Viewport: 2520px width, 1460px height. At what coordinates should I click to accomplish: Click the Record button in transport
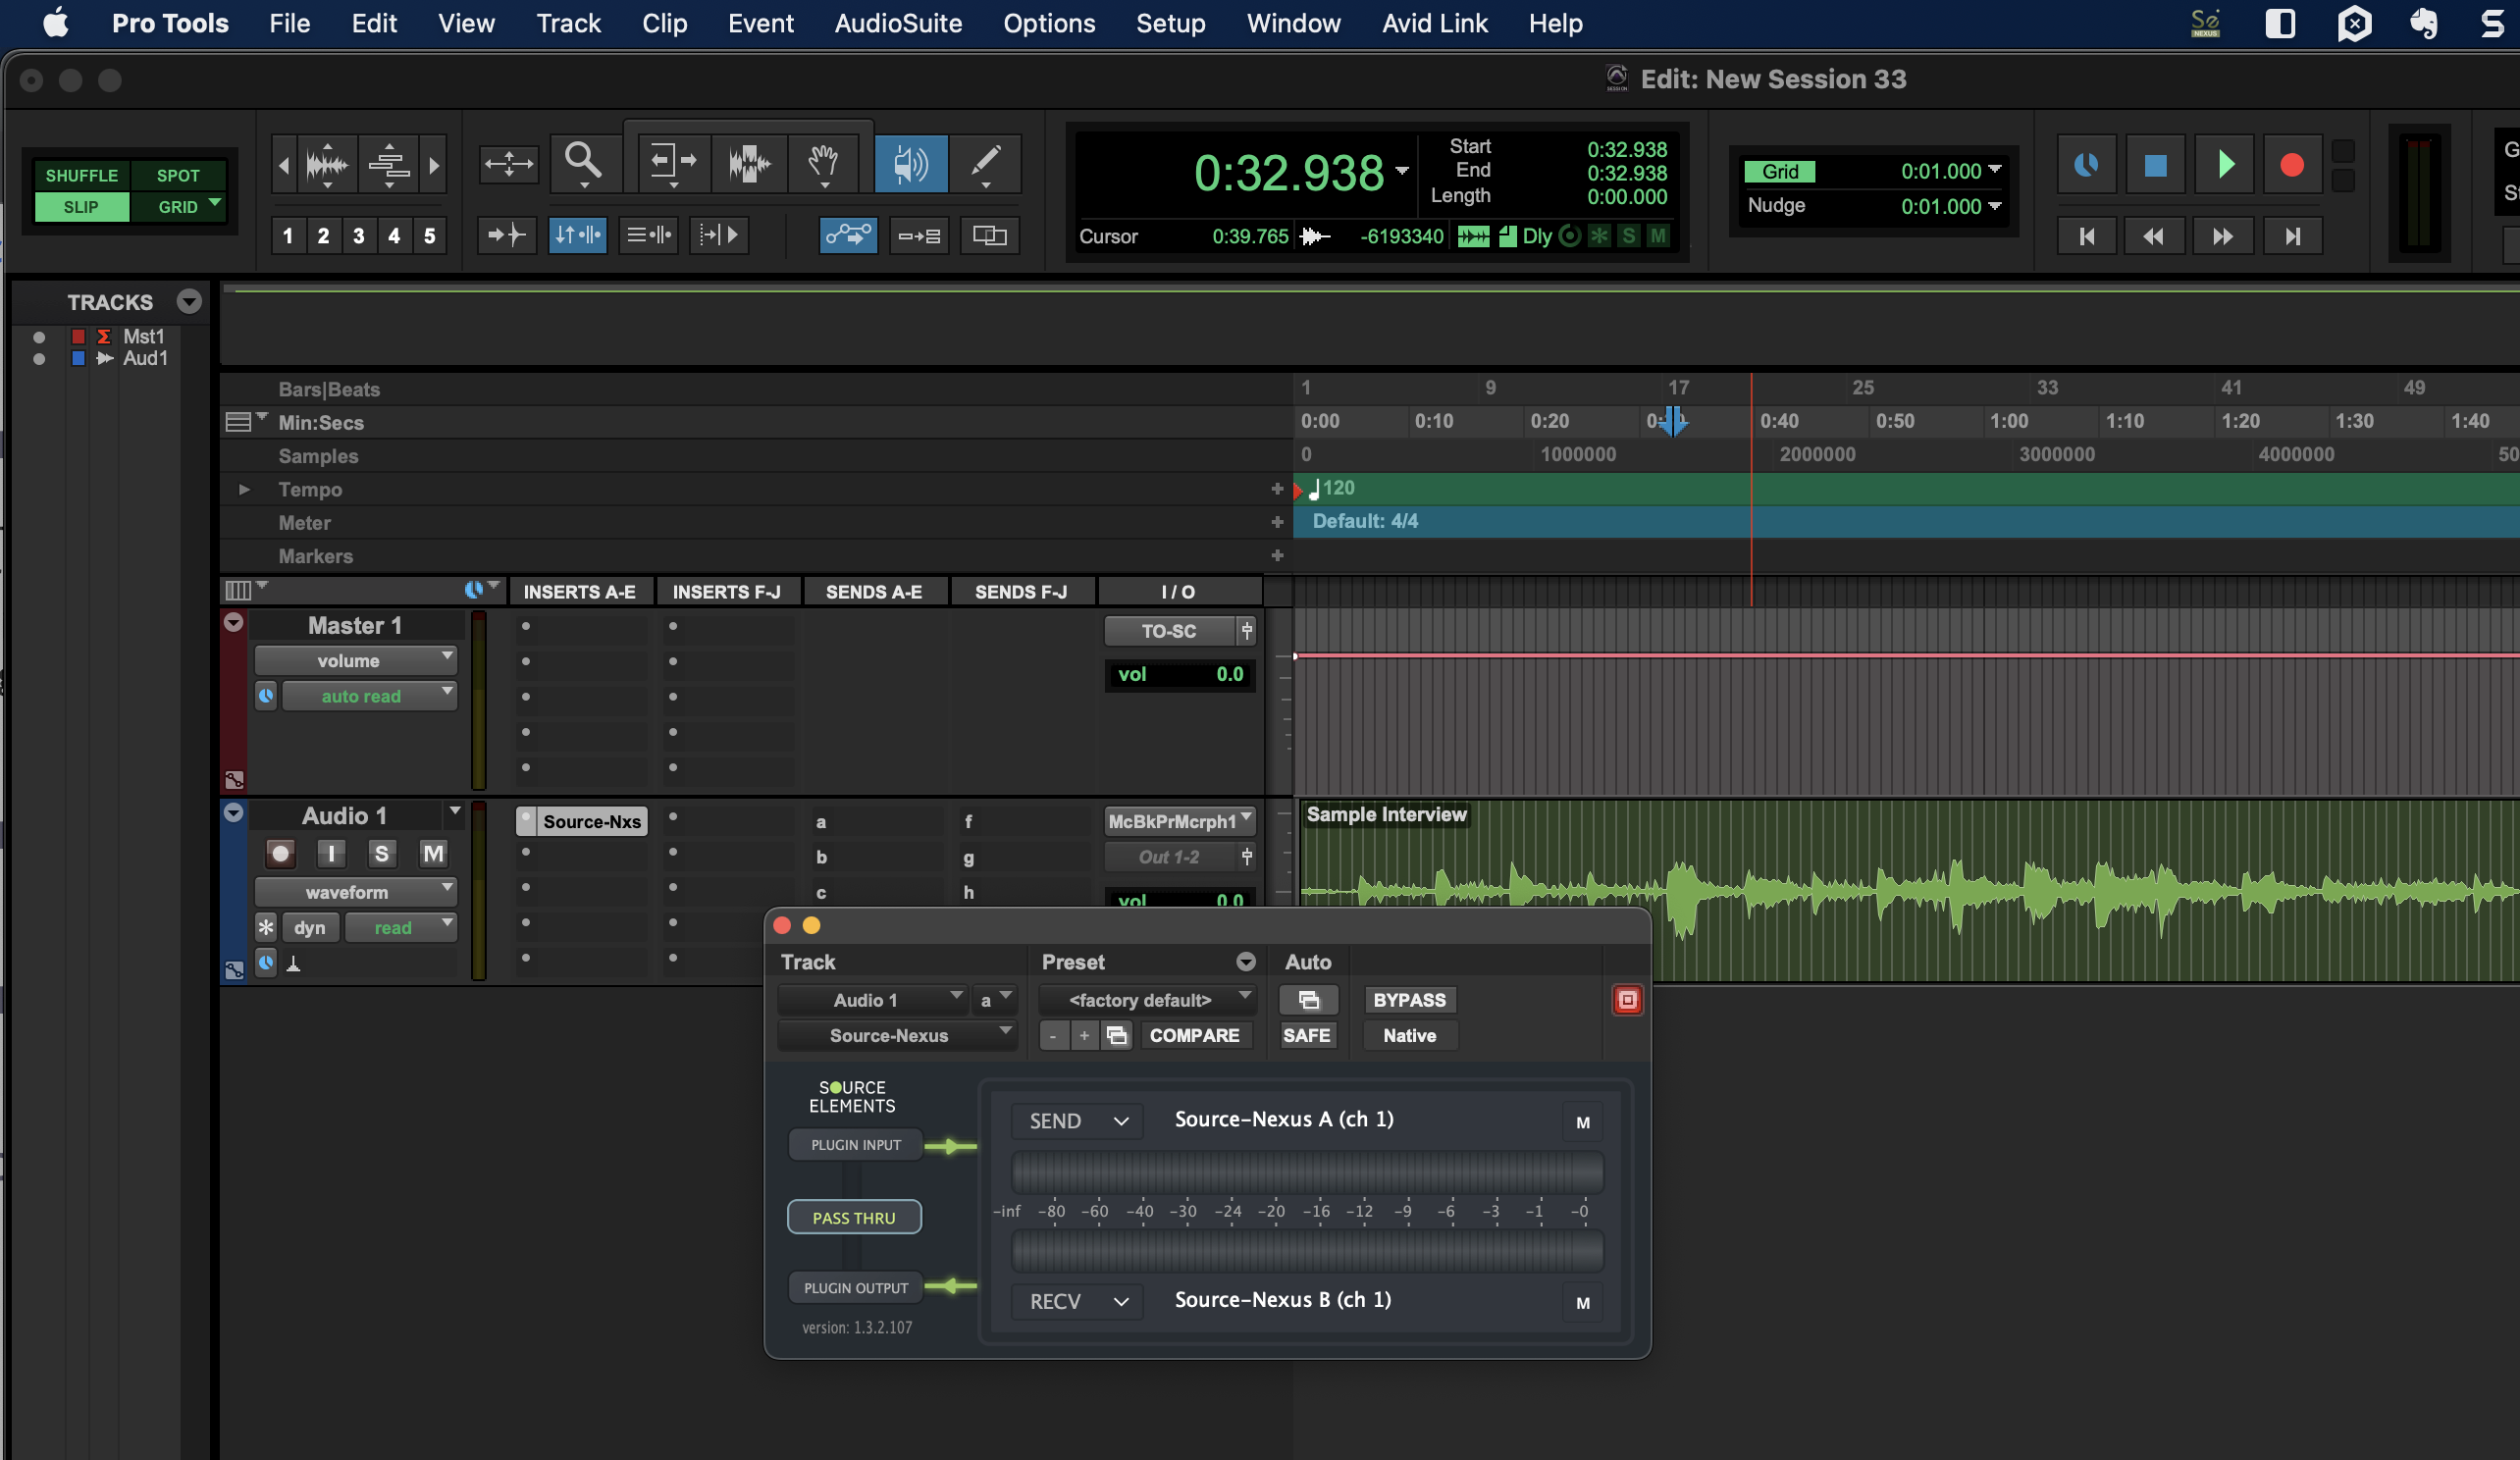(x=2291, y=165)
